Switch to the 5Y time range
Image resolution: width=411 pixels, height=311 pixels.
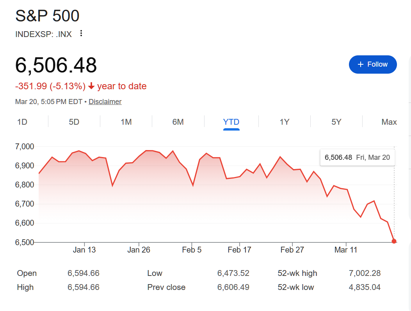336,122
